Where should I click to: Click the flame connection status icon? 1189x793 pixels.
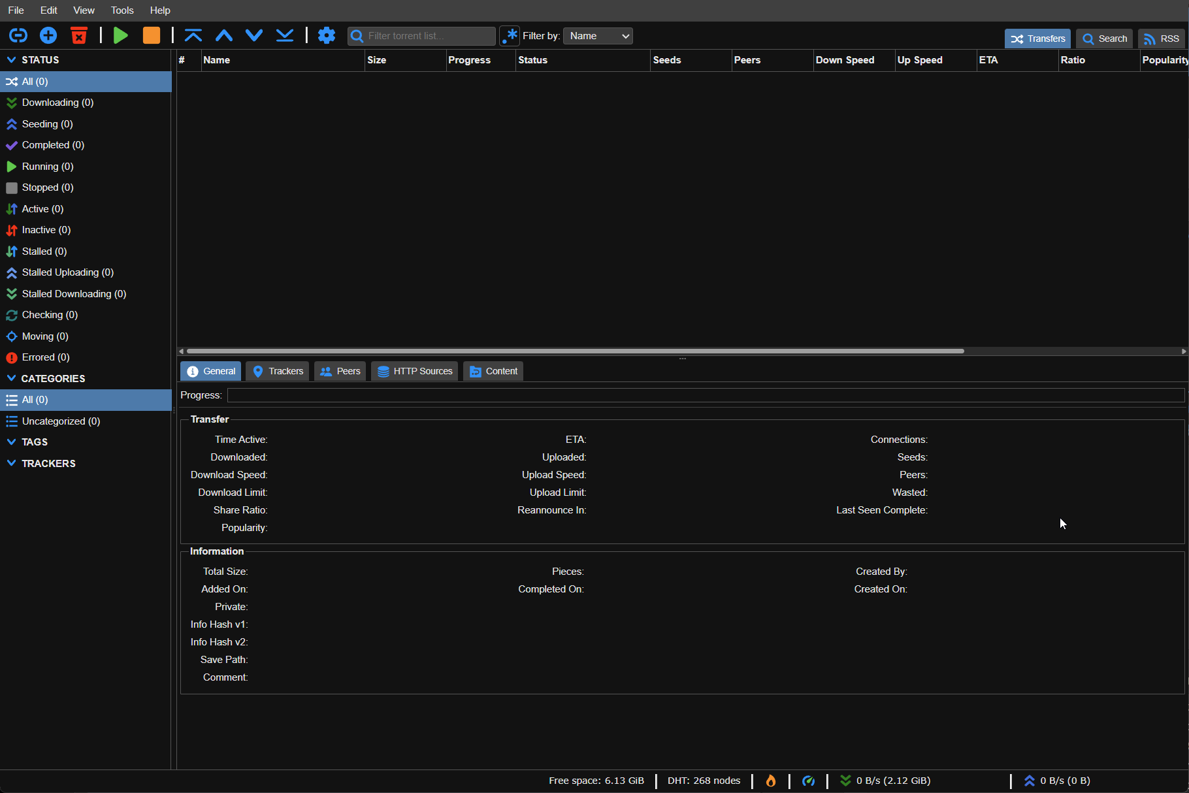point(771,781)
